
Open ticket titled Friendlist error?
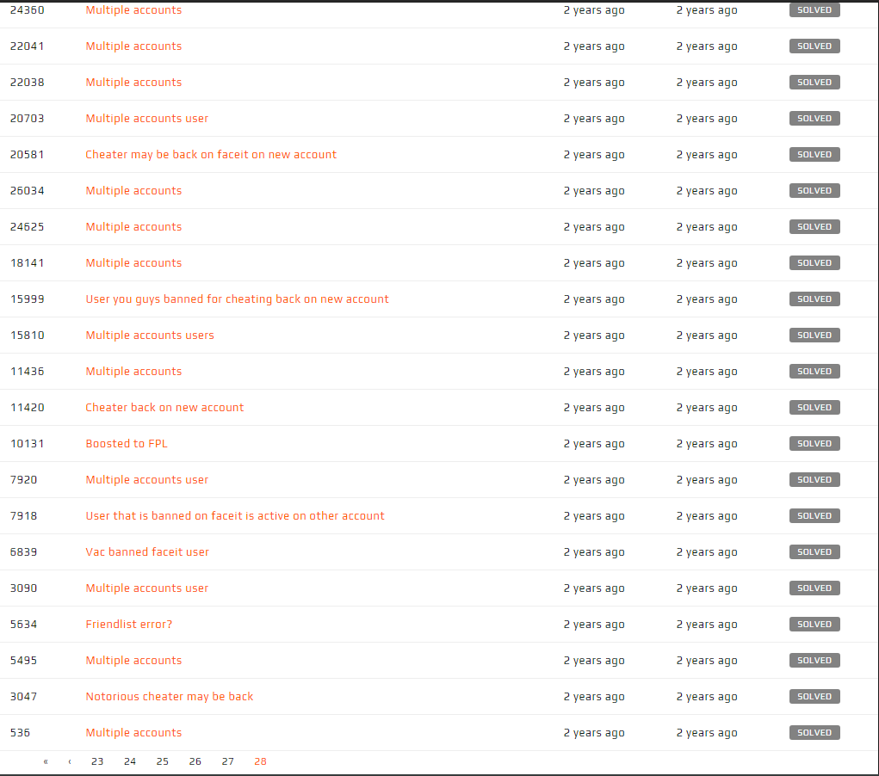[x=128, y=624]
